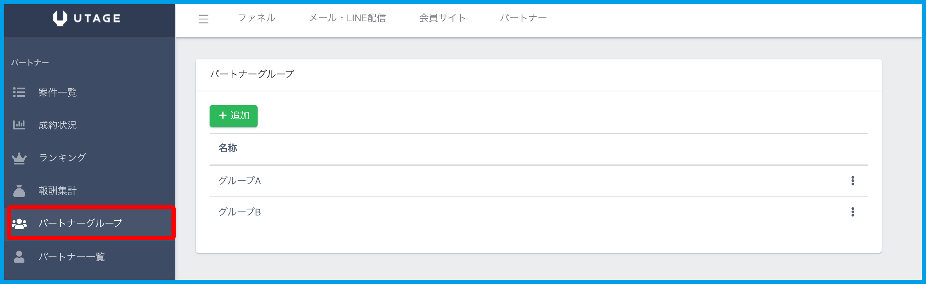
Task: Click the money bag icon for 報酬集計
Action: pyautogui.click(x=19, y=191)
